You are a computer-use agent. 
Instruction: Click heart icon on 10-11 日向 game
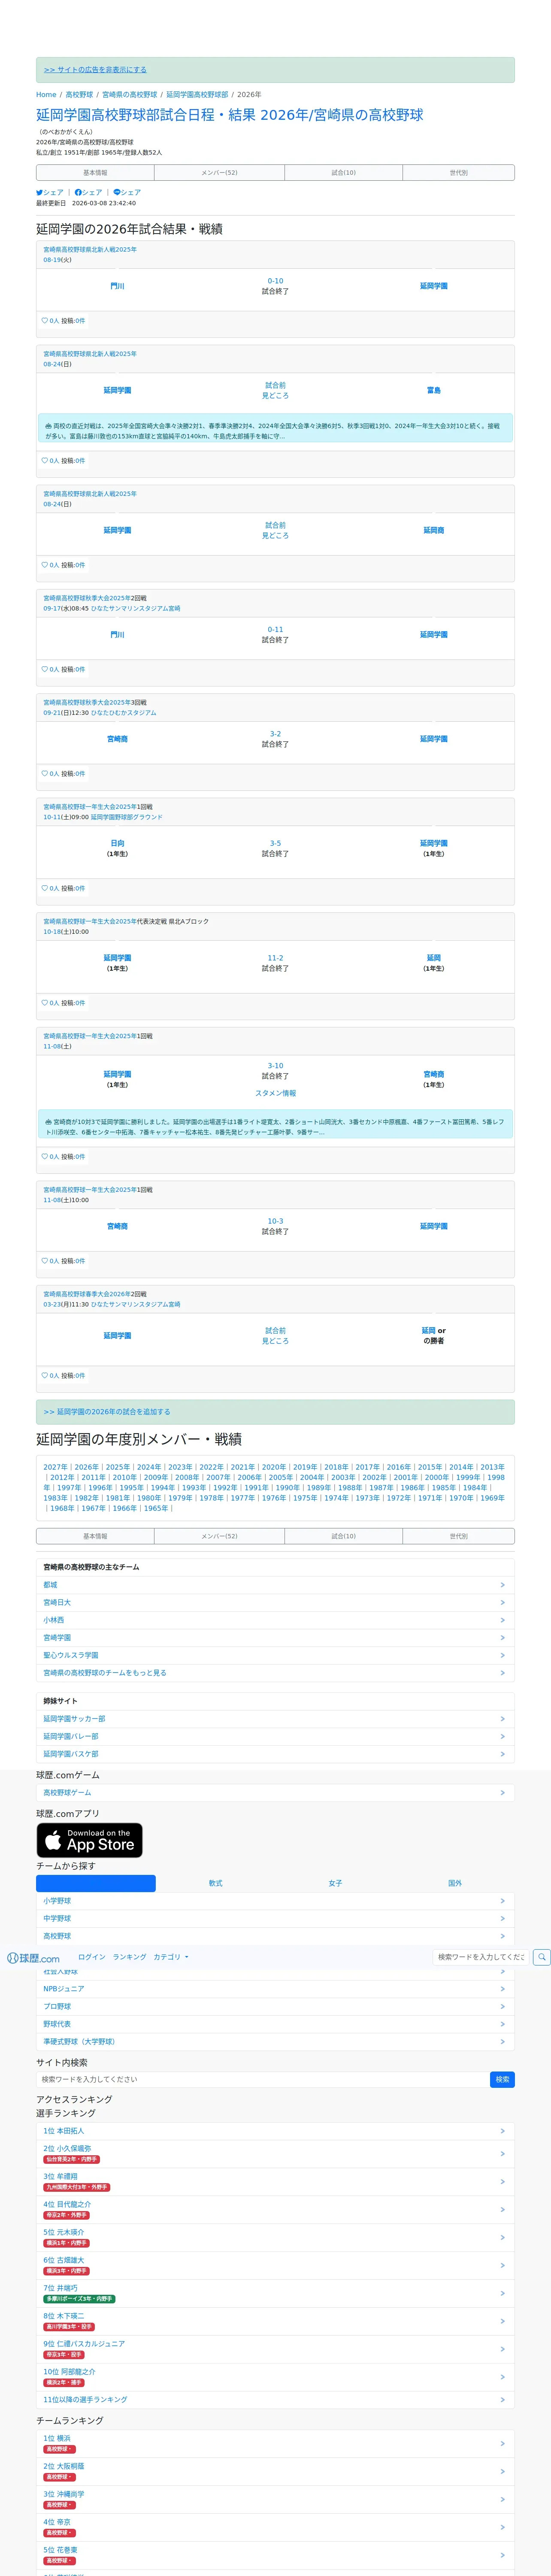(44, 888)
